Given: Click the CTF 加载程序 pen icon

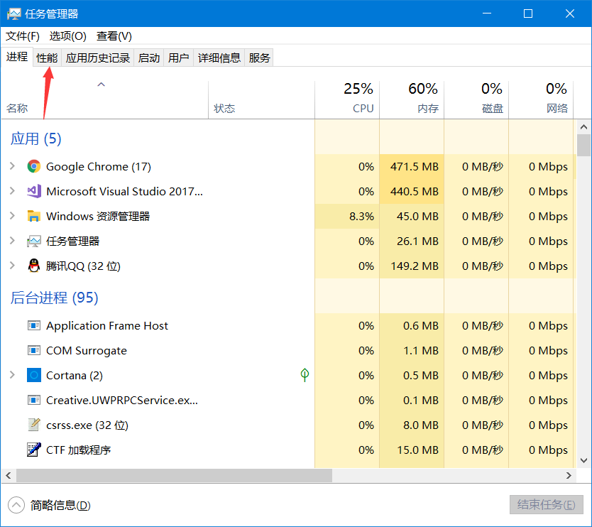Looking at the screenshot, I should point(33,450).
